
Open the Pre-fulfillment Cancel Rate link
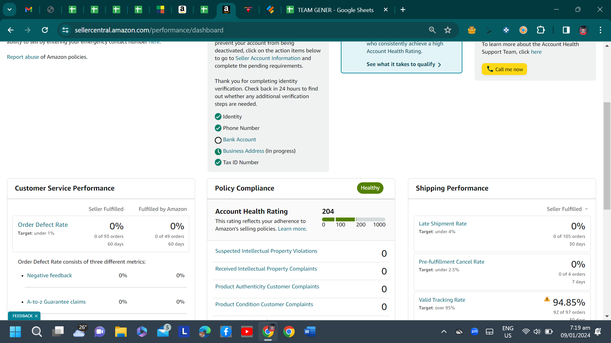(x=452, y=262)
